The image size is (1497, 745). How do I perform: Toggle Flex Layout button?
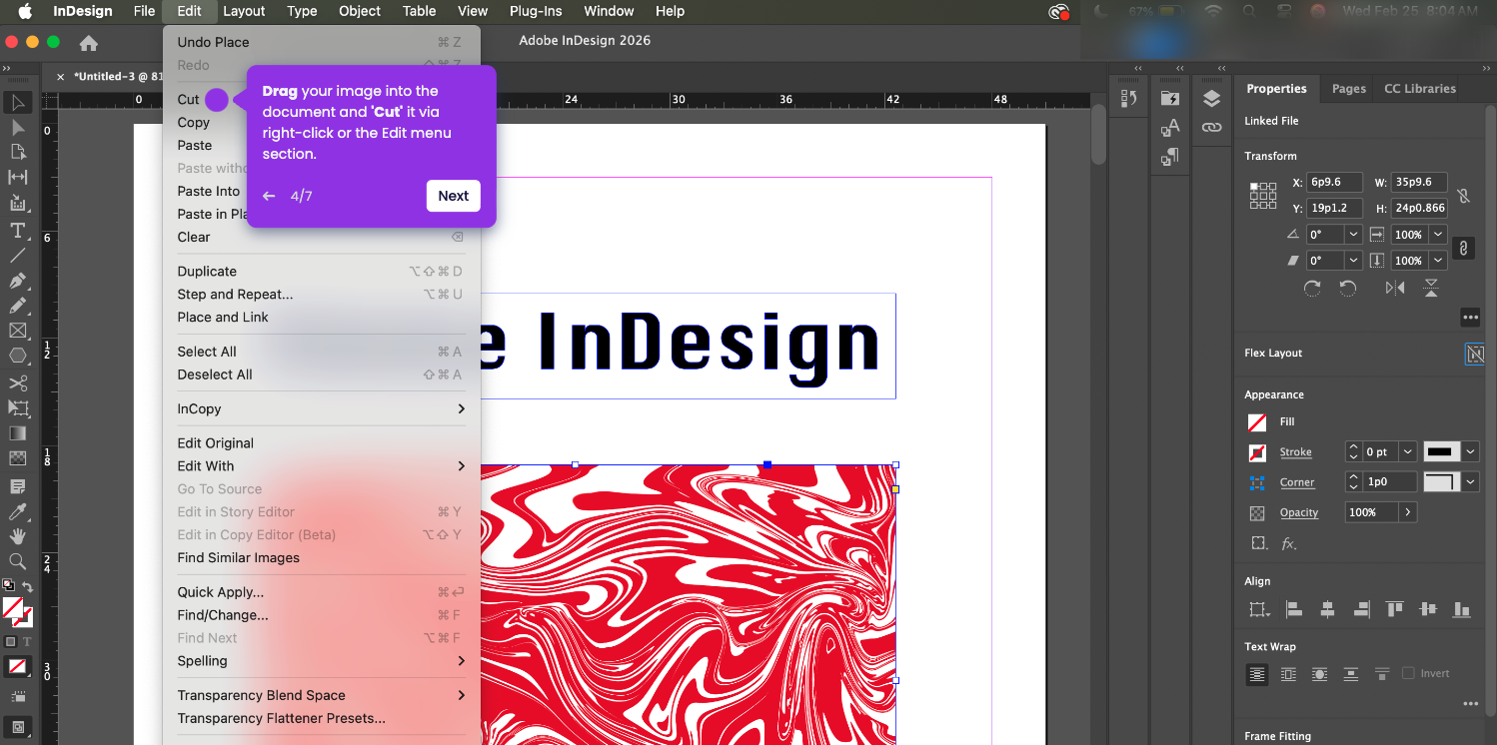1474,354
